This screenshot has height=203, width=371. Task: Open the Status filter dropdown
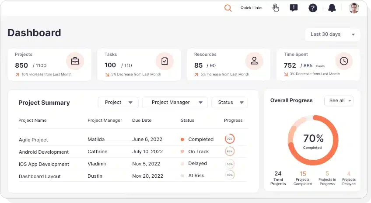pos(230,103)
